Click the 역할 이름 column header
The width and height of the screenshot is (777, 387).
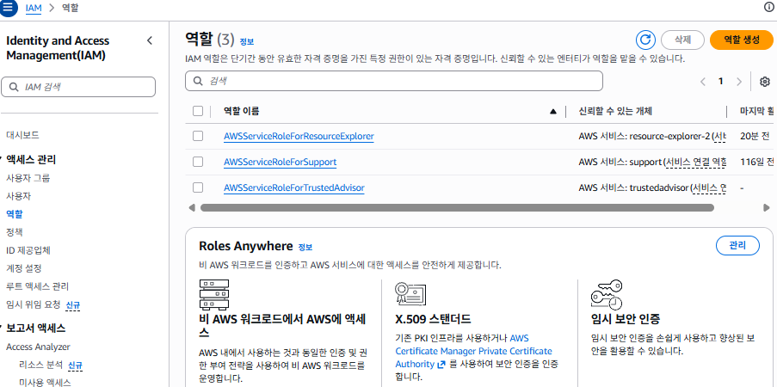coord(241,112)
